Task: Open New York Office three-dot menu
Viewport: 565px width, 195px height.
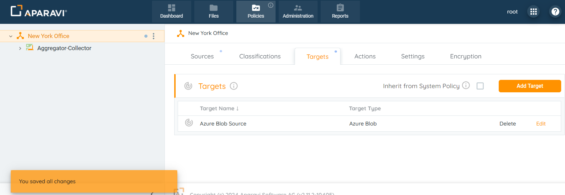Action: [x=153, y=36]
